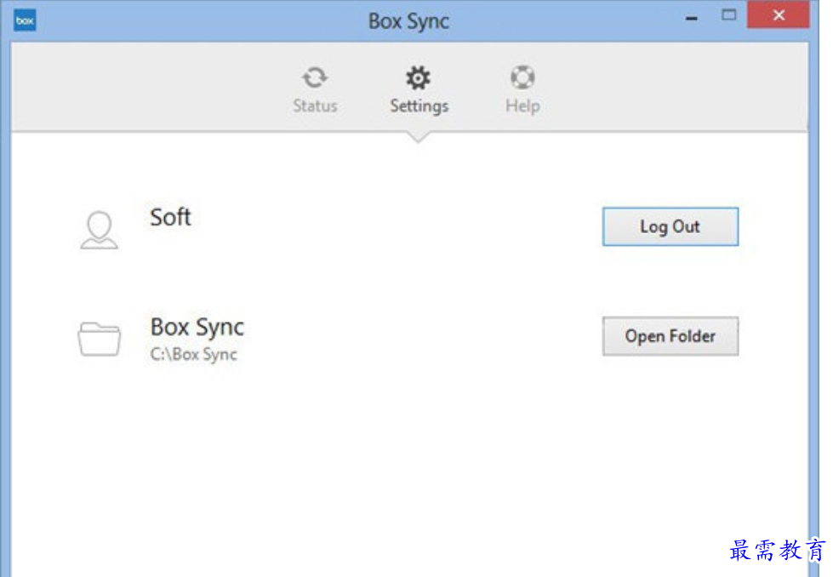Switch to the Status tab label
833x577 pixels.
315,106
